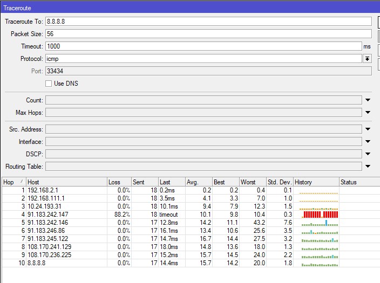380x283 pixels.
Task: Click the 12.8ms Last value
Action: (x=168, y=223)
